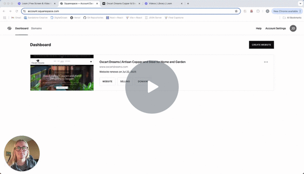This screenshot has width=304, height=174.
Task: Click the red extension icon in toolbar
Action: 252,11
